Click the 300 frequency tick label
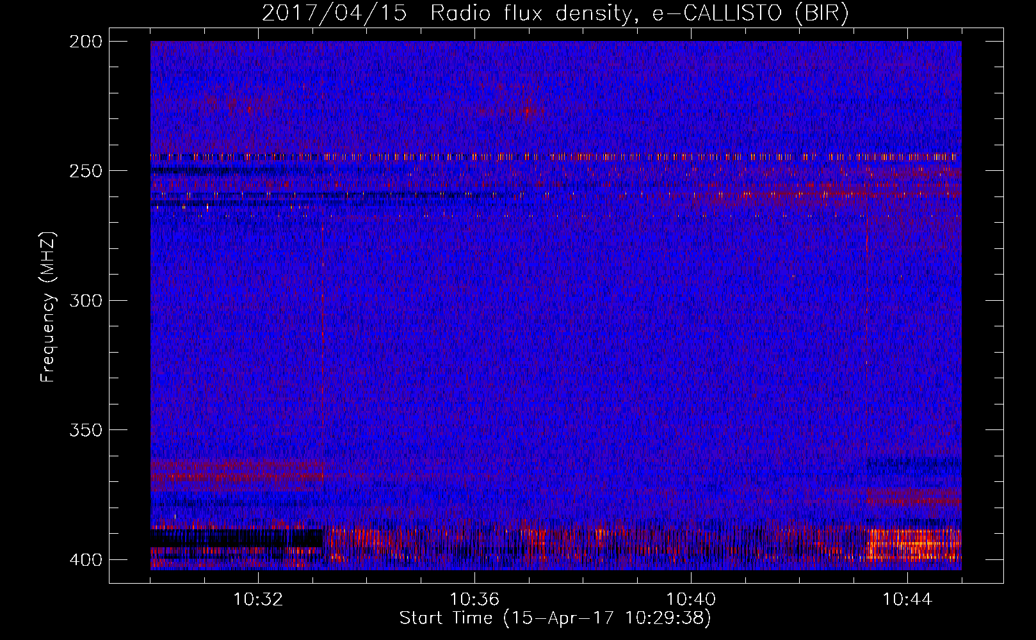 click(x=85, y=301)
